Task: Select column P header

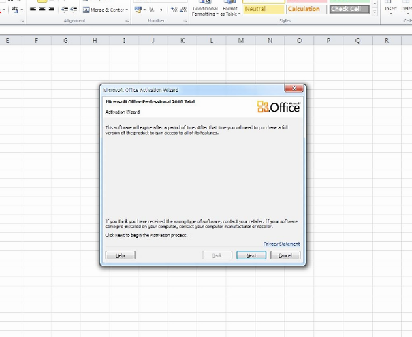Action: pyautogui.click(x=328, y=41)
